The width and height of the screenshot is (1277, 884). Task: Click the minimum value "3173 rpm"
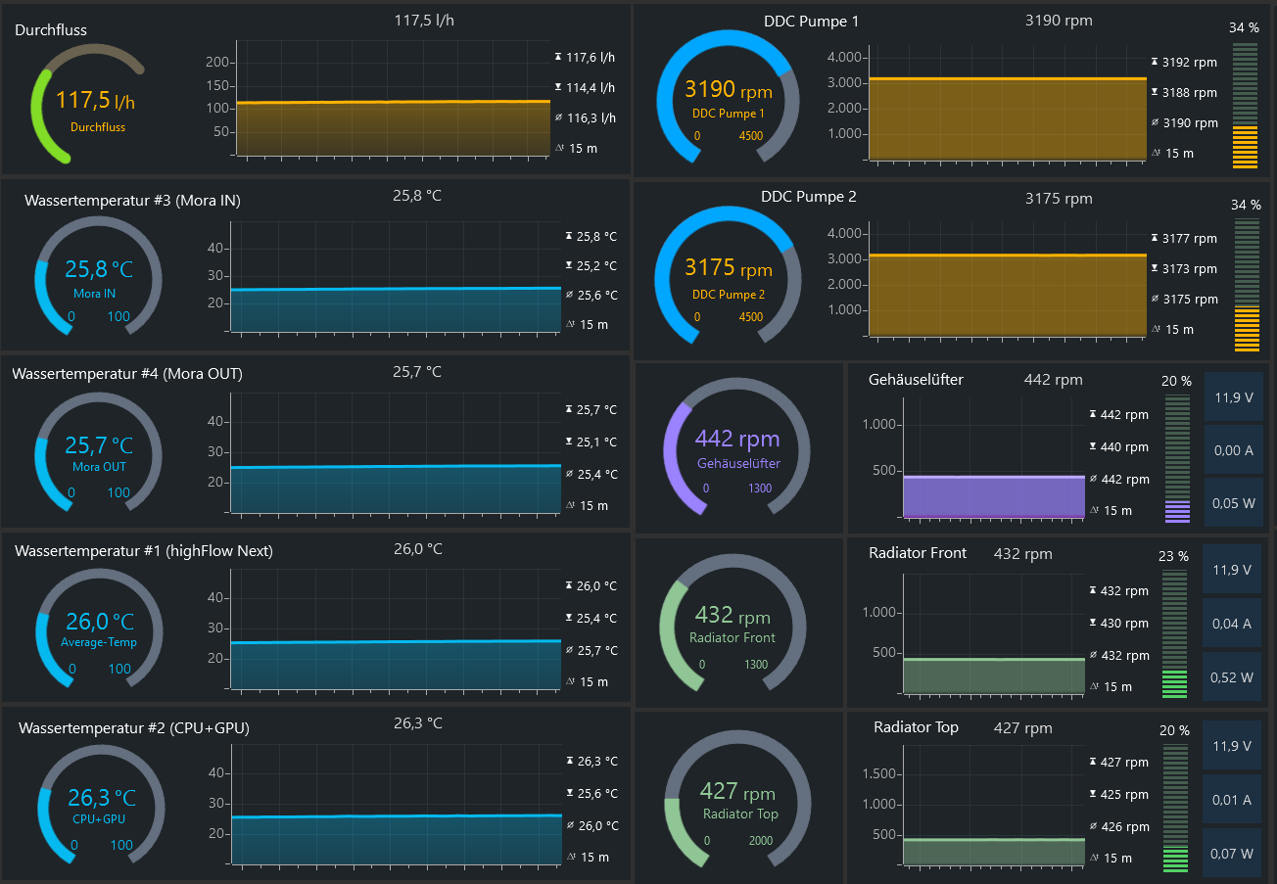tap(1190, 268)
